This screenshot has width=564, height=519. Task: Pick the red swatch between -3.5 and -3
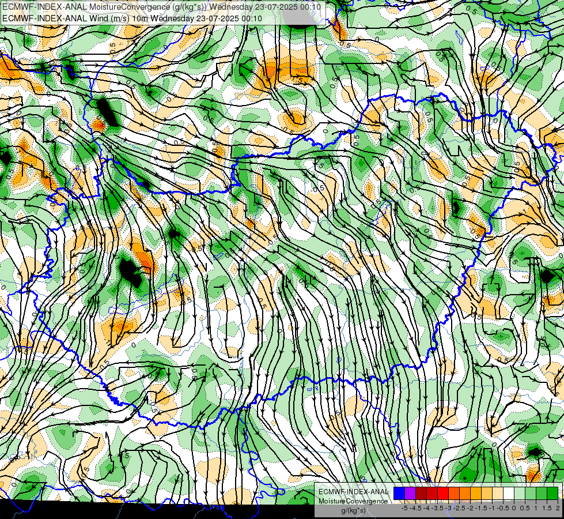[x=443, y=493]
